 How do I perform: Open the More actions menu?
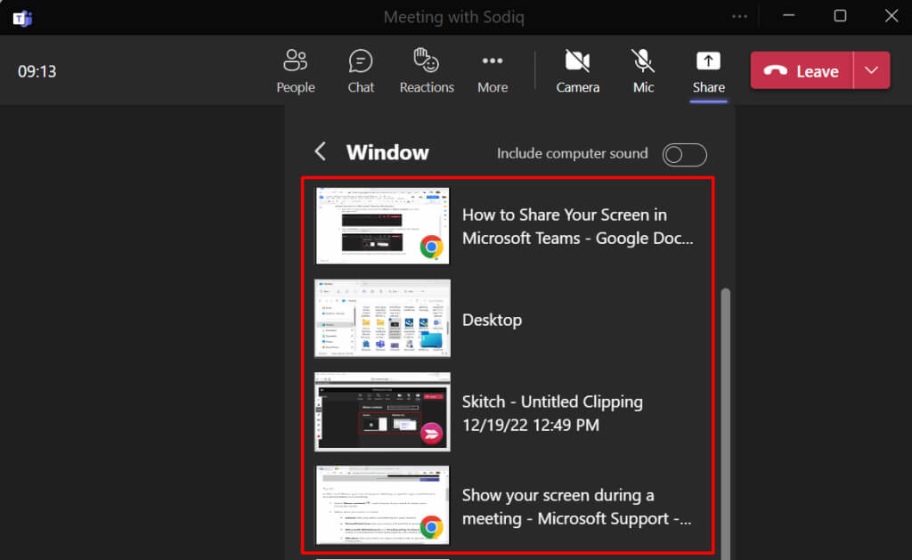click(x=493, y=71)
